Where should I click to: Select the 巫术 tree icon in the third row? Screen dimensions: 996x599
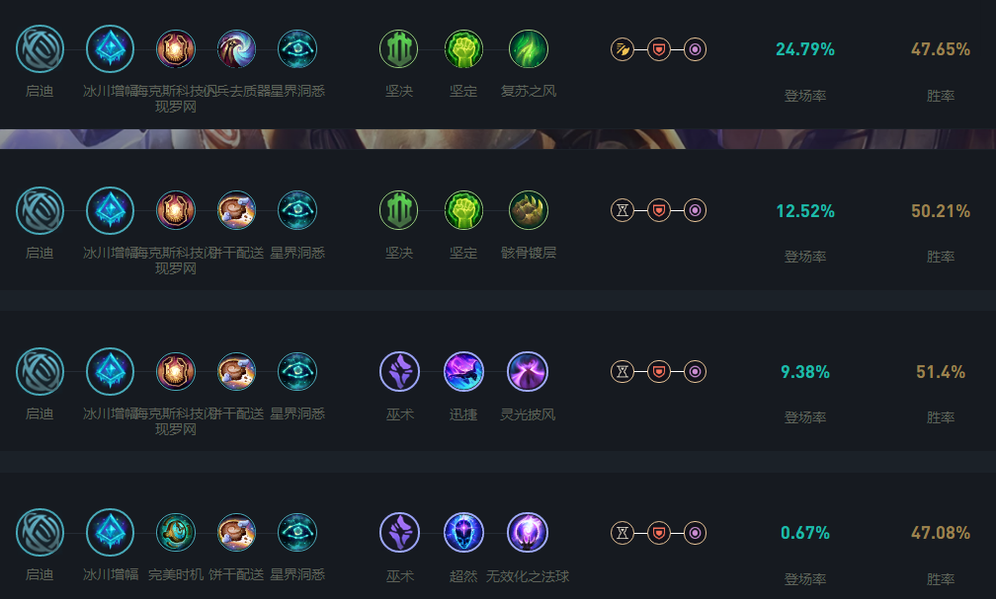click(399, 372)
